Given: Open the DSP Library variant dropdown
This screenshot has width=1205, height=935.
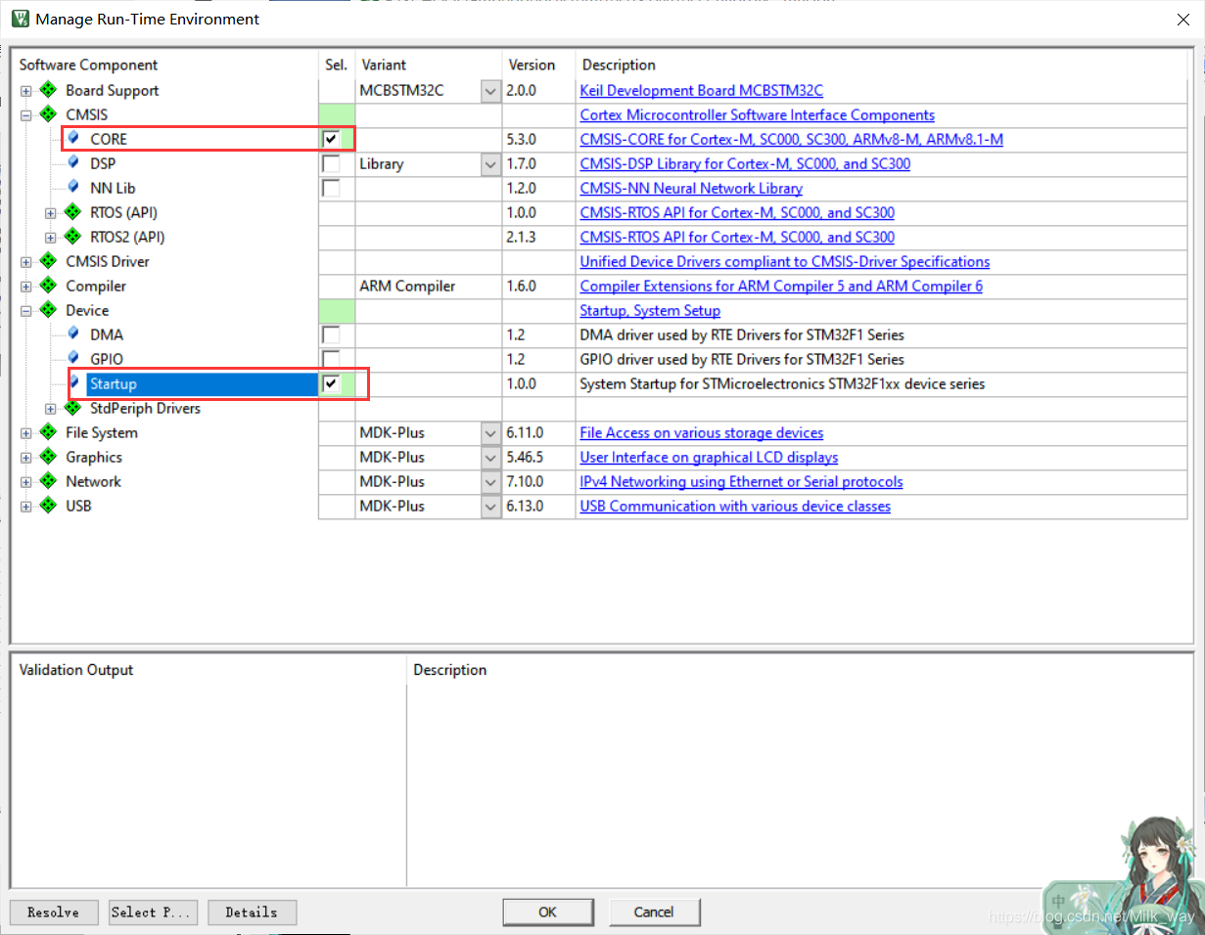Looking at the screenshot, I should click(x=490, y=163).
